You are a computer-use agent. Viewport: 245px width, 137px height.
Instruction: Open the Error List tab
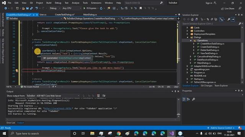coord(11,123)
